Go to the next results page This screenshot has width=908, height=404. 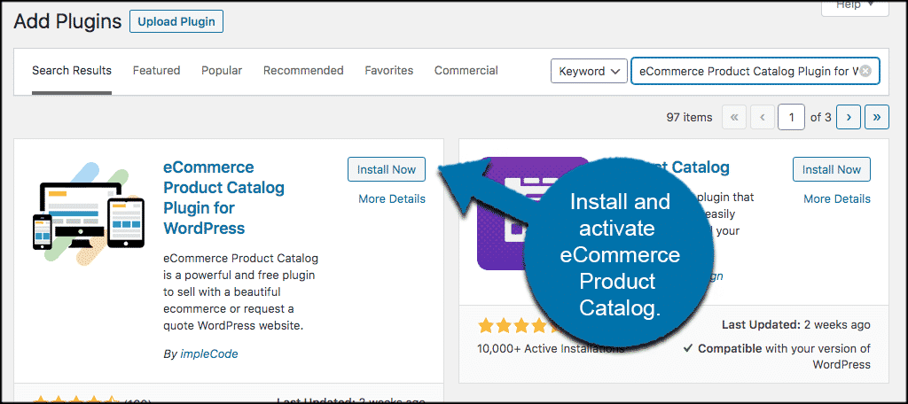(x=849, y=118)
